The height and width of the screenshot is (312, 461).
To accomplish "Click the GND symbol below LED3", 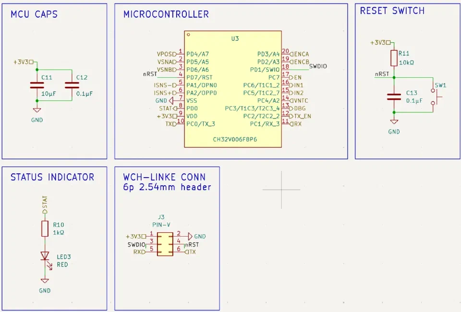I will 45,281.
